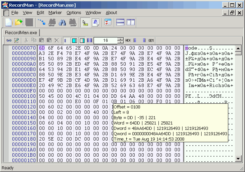Click offset label 000001C0
The image size is (245, 172).
tap(24, 160)
